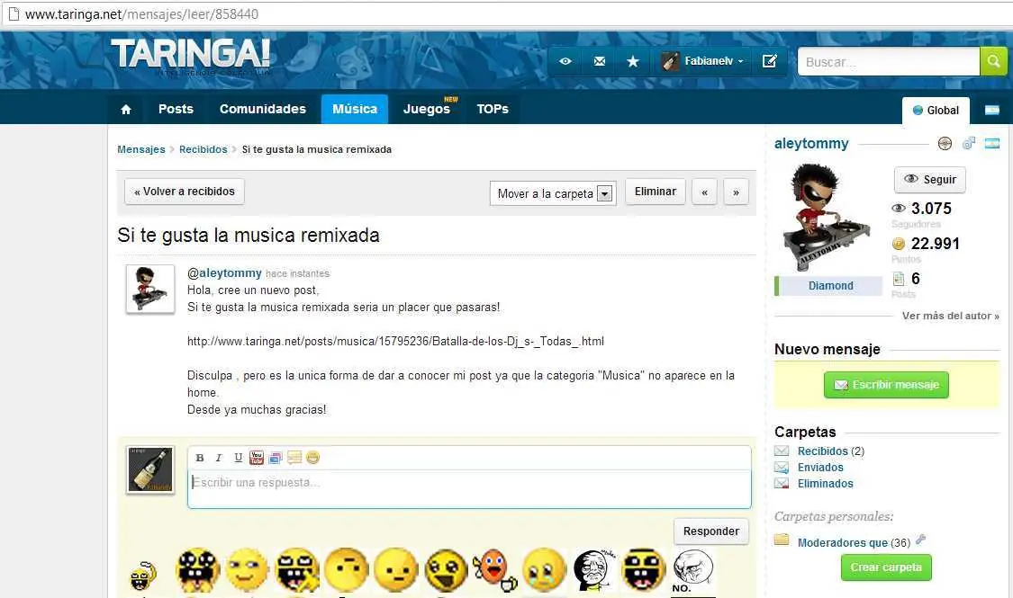The width and height of the screenshot is (1013, 598).
Task: Click the 'Crear carpeta' button
Action: pyautogui.click(x=886, y=567)
